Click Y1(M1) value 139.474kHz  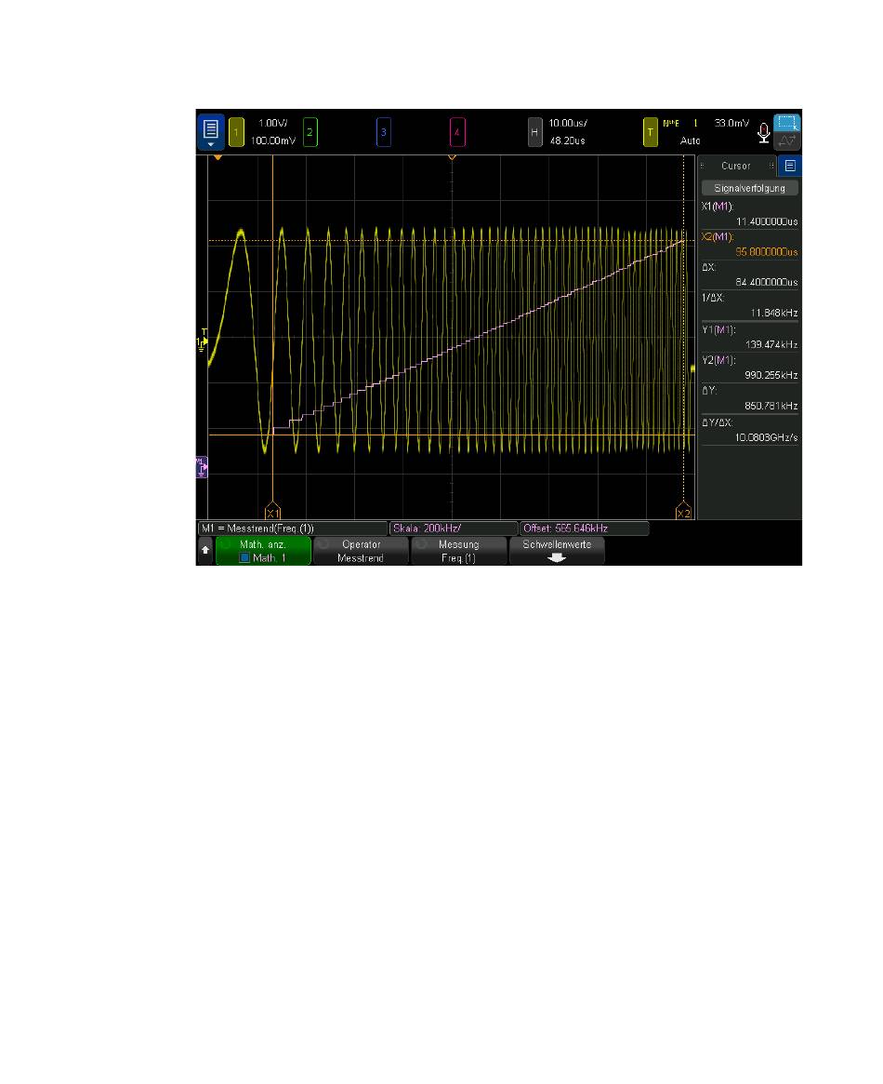tap(771, 344)
